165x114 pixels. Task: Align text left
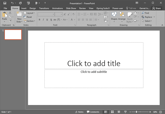79,20
